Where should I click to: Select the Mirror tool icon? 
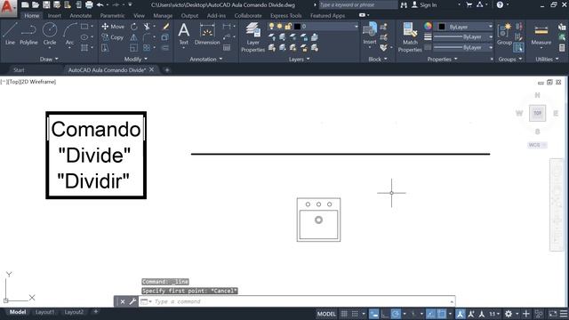click(134, 37)
